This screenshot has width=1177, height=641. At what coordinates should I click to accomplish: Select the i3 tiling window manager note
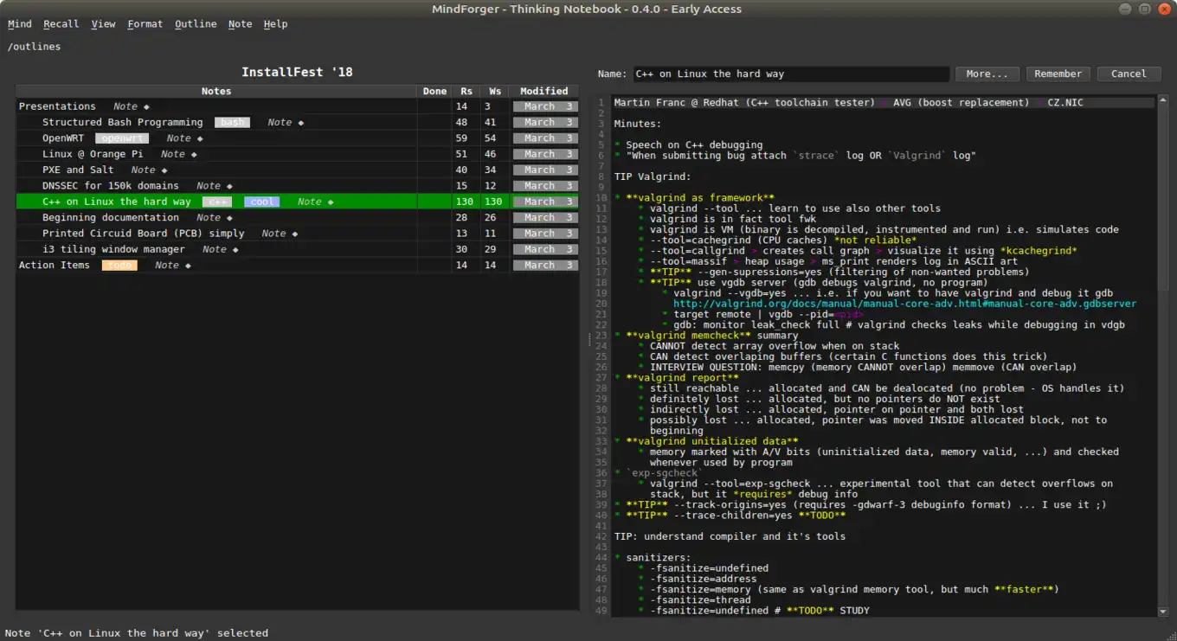click(x=113, y=249)
